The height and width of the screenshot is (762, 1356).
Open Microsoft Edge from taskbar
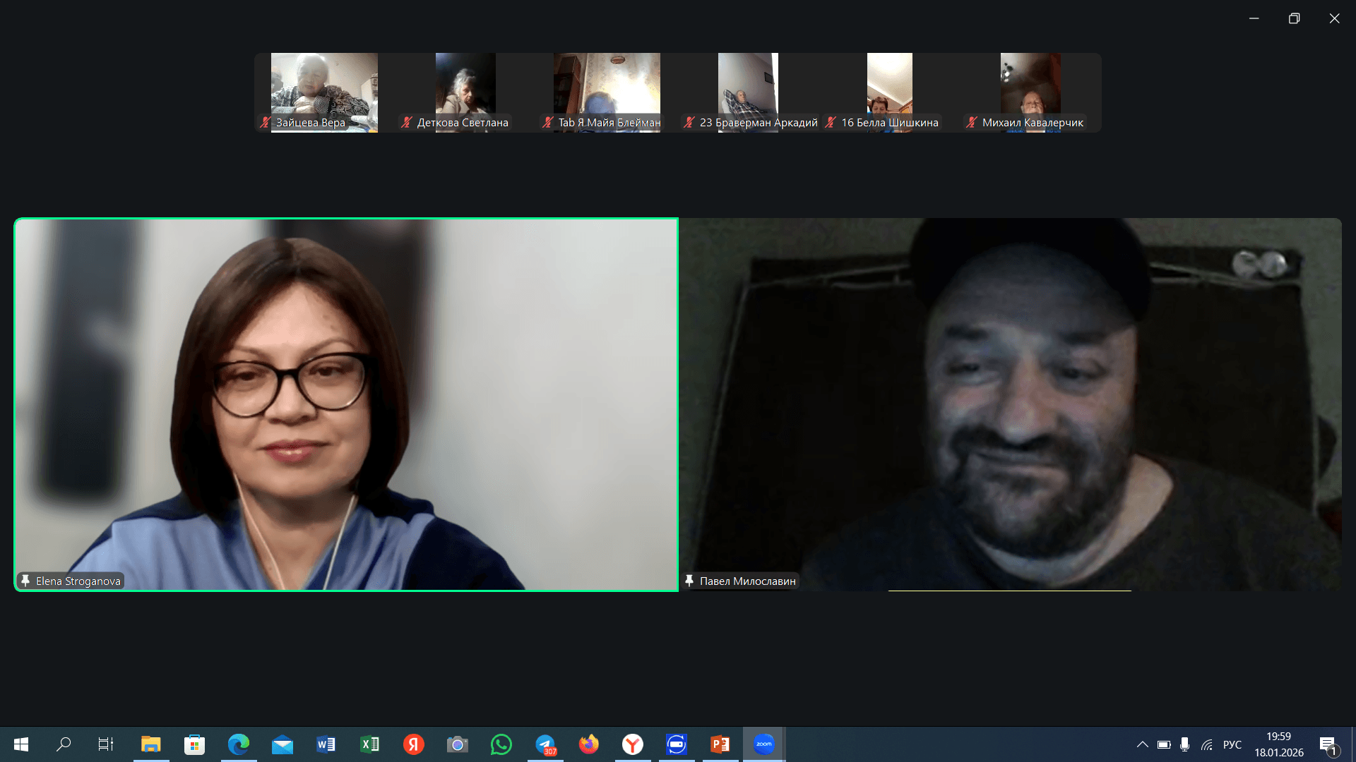click(x=239, y=744)
